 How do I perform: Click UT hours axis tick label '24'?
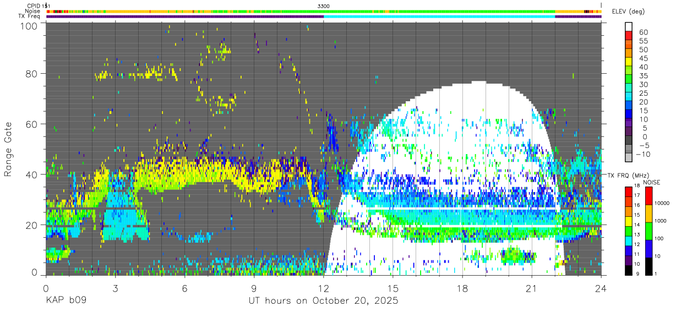(x=601, y=288)
